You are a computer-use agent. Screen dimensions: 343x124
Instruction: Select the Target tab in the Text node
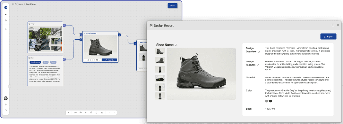tap(53, 62)
